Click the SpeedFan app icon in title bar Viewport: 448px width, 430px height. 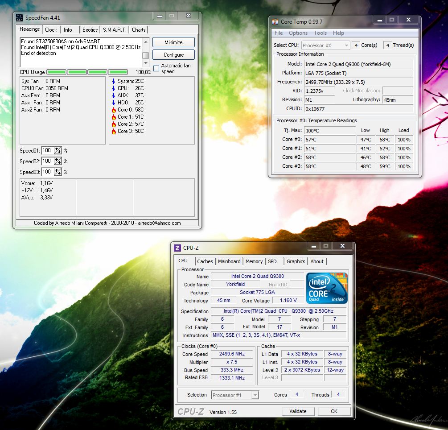20,18
